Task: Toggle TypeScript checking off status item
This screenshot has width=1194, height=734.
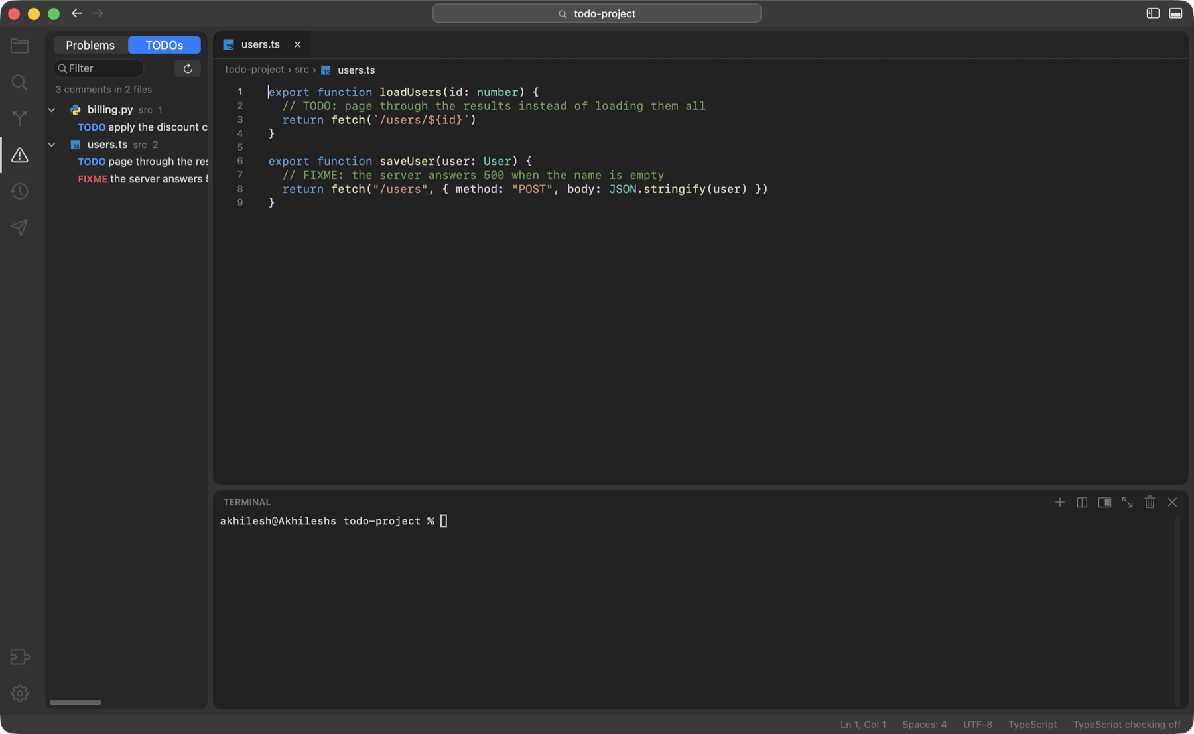Action: [x=1127, y=725]
